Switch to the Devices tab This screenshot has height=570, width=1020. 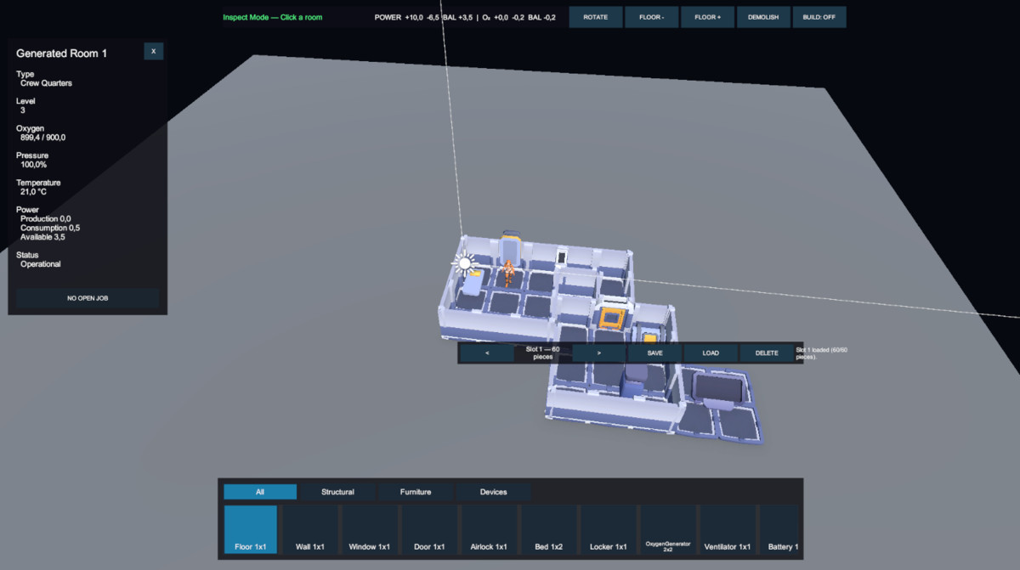coord(493,492)
